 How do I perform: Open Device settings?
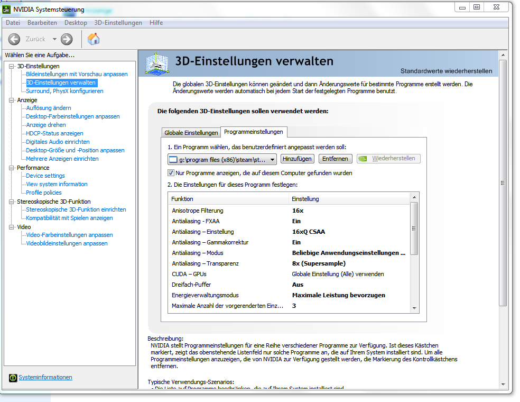point(45,176)
